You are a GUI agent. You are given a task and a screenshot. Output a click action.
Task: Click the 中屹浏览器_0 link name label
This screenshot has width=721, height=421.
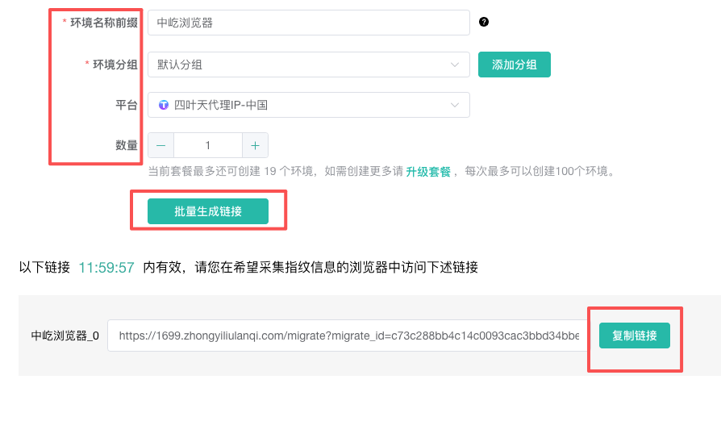point(65,336)
